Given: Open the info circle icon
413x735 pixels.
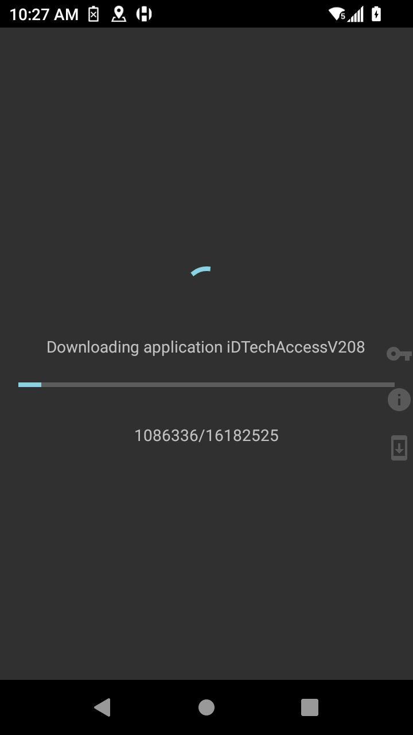Looking at the screenshot, I should click(x=399, y=399).
